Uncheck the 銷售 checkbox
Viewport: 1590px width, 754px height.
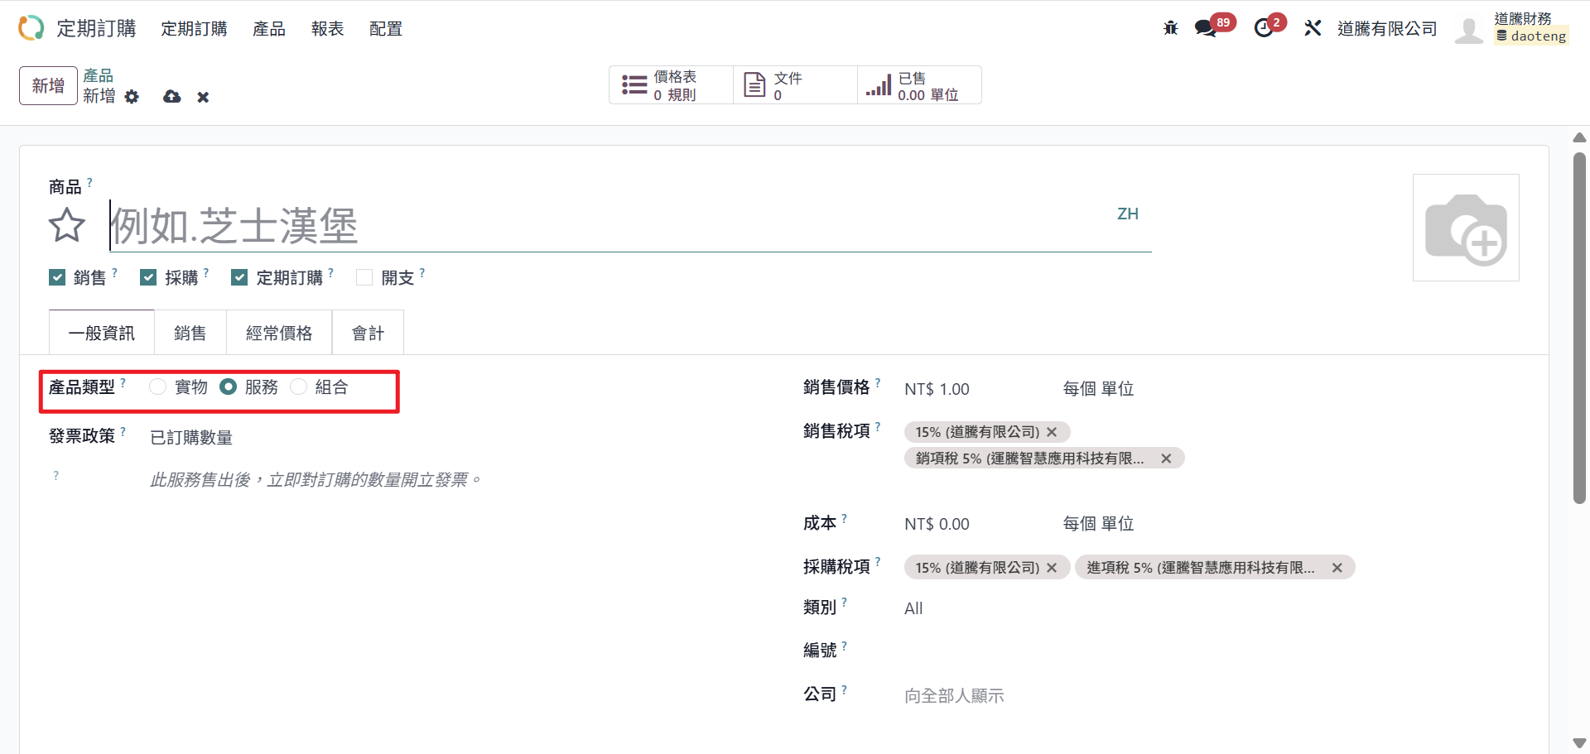point(57,277)
